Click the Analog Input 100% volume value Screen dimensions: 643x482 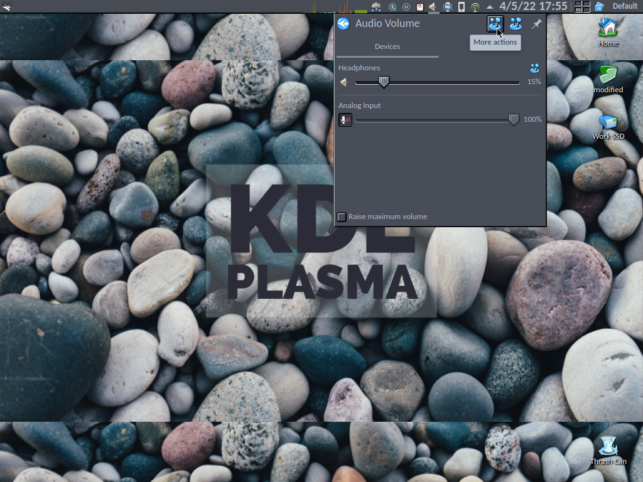coord(532,119)
